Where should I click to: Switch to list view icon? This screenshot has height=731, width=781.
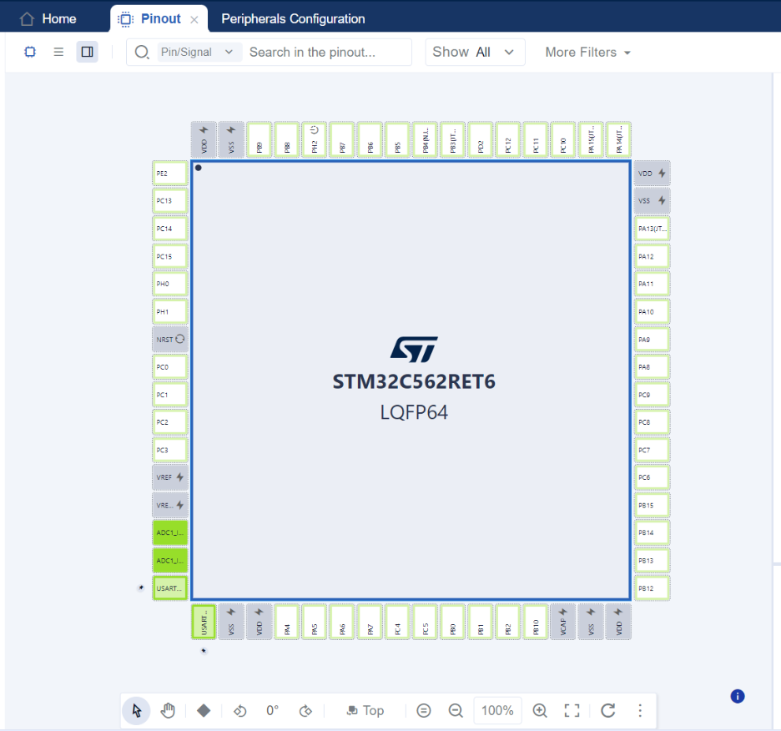coord(58,52)
